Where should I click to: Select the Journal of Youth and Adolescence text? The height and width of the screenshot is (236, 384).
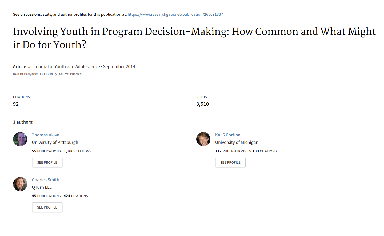(67, 66)
